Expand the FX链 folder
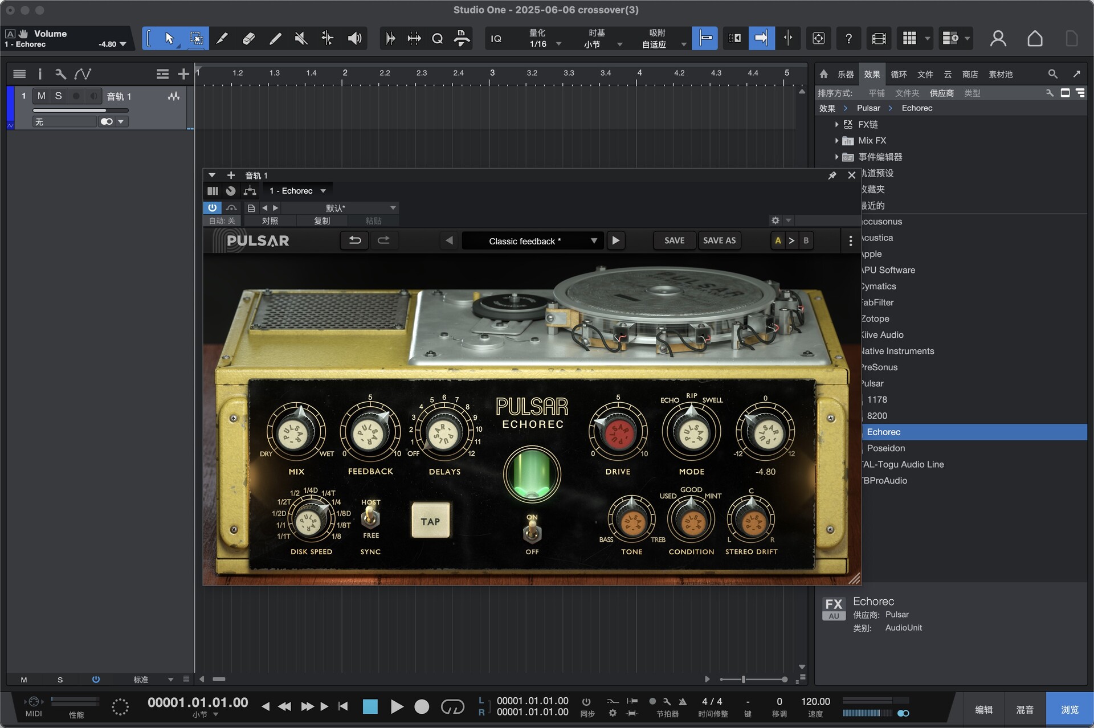This screenshot has height=728, width=1094. [x=836, y=124]
